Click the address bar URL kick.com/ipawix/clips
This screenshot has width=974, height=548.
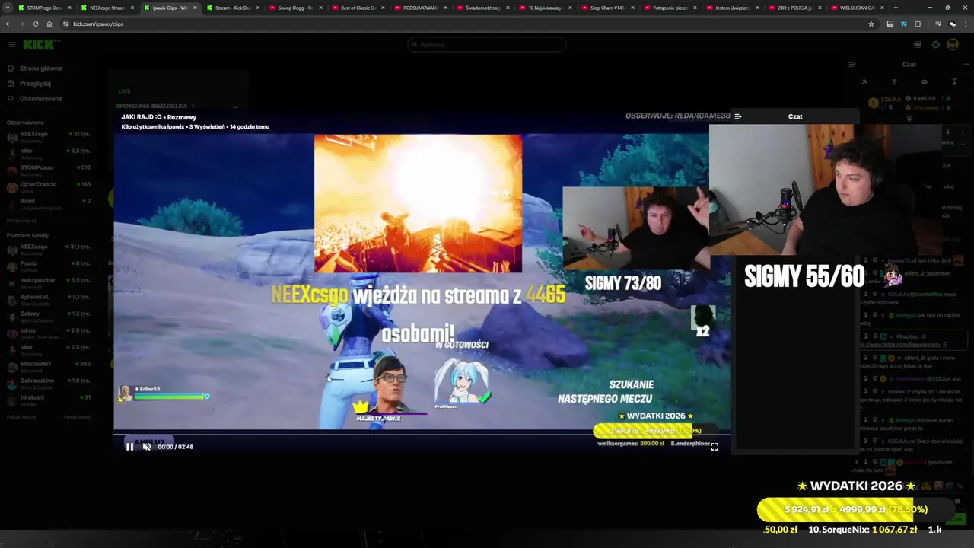98,24
